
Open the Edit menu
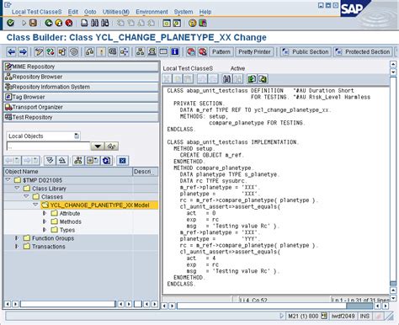tap(73, 12)
